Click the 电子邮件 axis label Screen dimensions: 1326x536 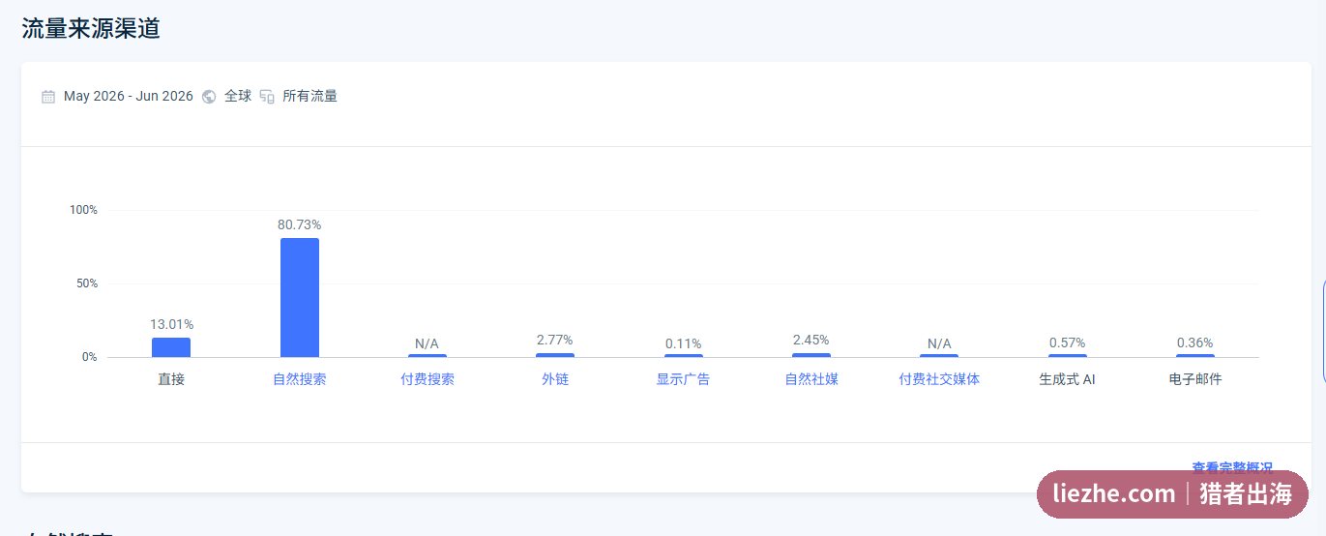coord(1195,379)
